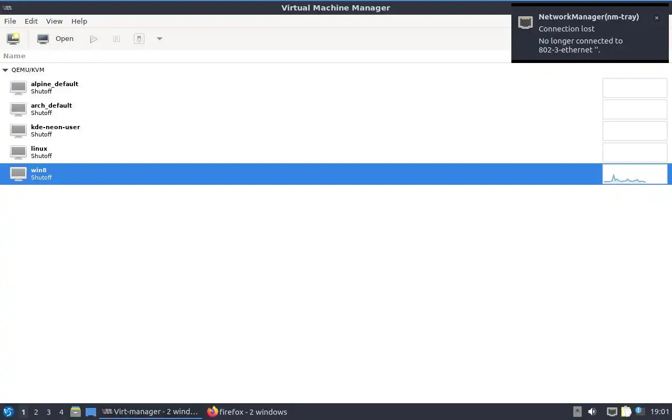Click the Pause toolbar button

click(117, 38)
